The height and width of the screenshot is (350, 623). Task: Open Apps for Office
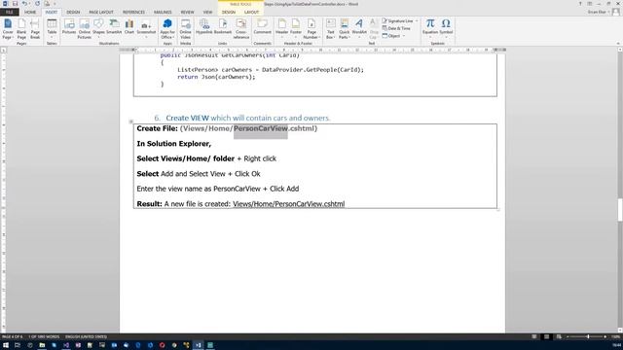coord(167,29)
